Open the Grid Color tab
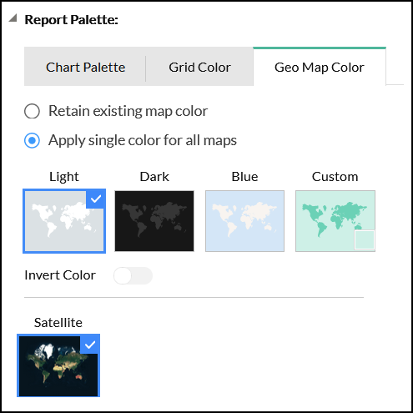The image size is (413, 413). point(199,67)
